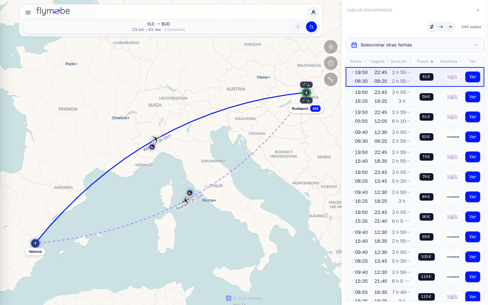Select outbound-only right arrow filter
The width and height of the screenshot is (488, 305).
441,27
